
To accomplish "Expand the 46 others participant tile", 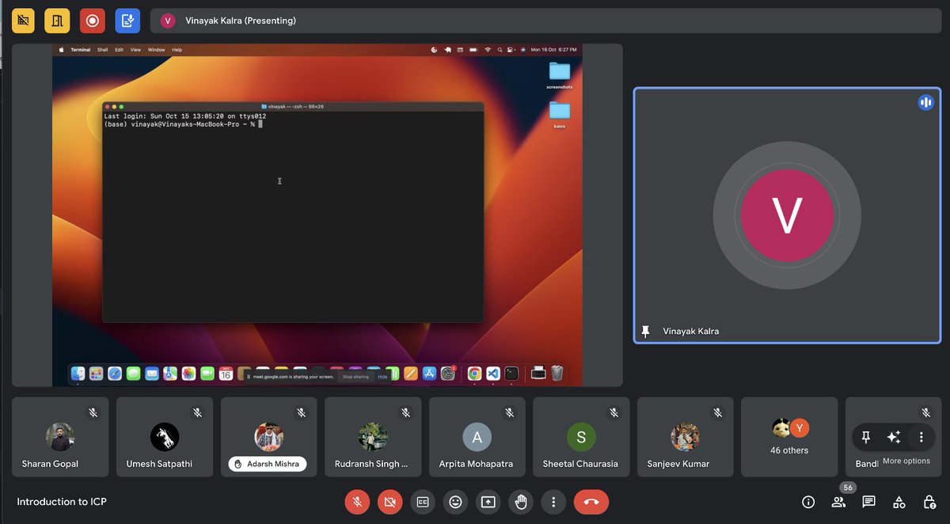I will (789, 436).
